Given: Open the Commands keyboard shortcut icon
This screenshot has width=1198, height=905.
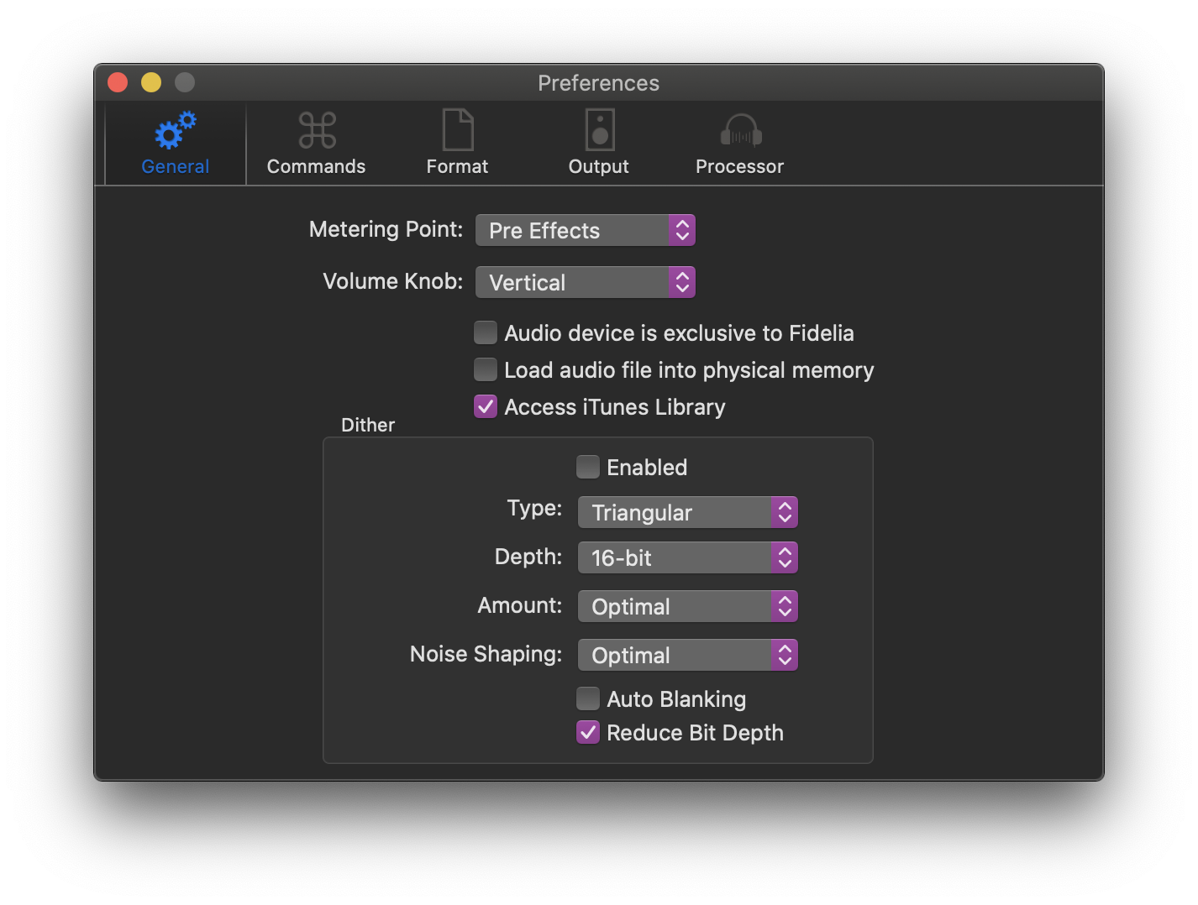Looking at the screenshot, I should (x=317, y=132).
